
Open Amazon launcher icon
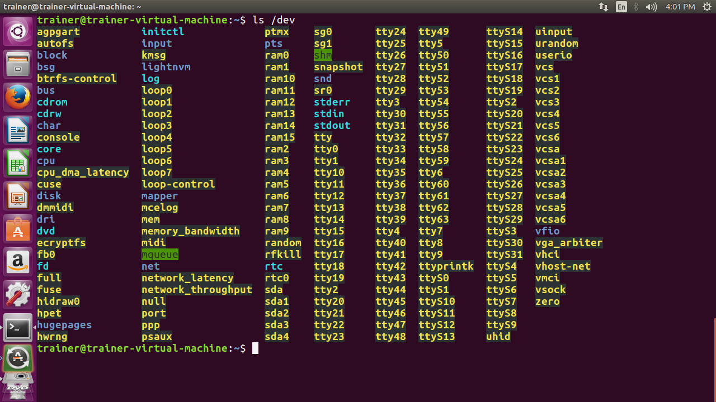pos(18,262)
